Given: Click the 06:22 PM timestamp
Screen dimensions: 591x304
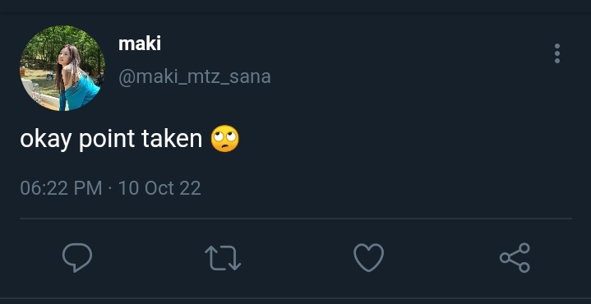Looking at the screenshot, I should (61, 188).
